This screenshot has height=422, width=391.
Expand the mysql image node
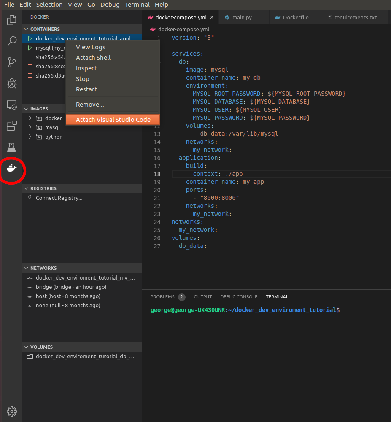[x=30, y=127]
